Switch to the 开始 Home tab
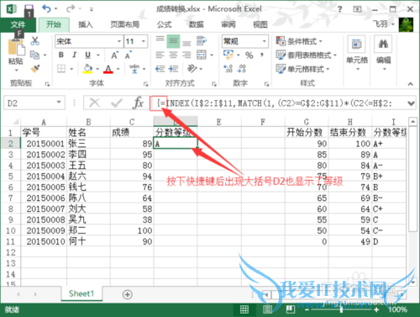 click(54, 24)
